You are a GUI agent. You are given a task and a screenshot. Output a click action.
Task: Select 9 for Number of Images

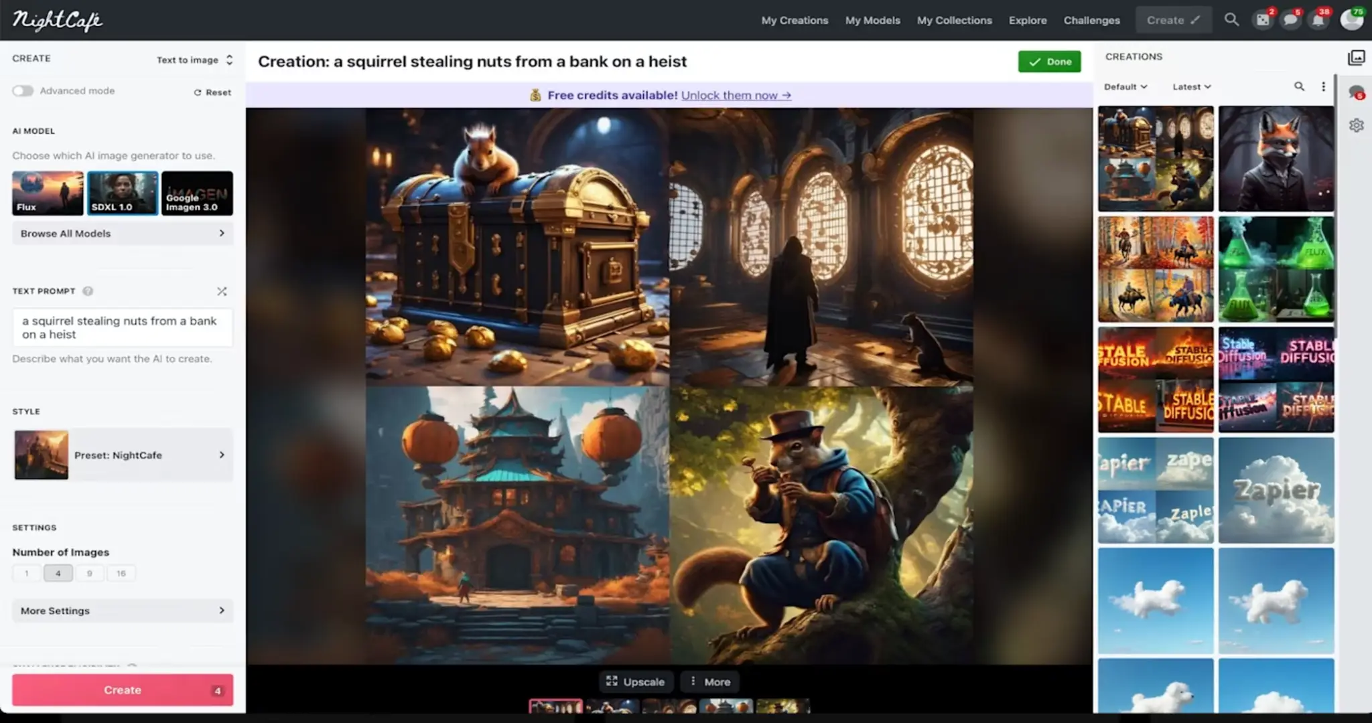(x=89, y=573)
